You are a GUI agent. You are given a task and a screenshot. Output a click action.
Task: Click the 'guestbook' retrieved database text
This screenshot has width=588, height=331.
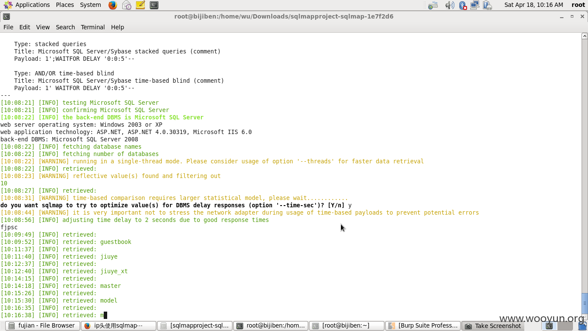[x=116, y=242]
